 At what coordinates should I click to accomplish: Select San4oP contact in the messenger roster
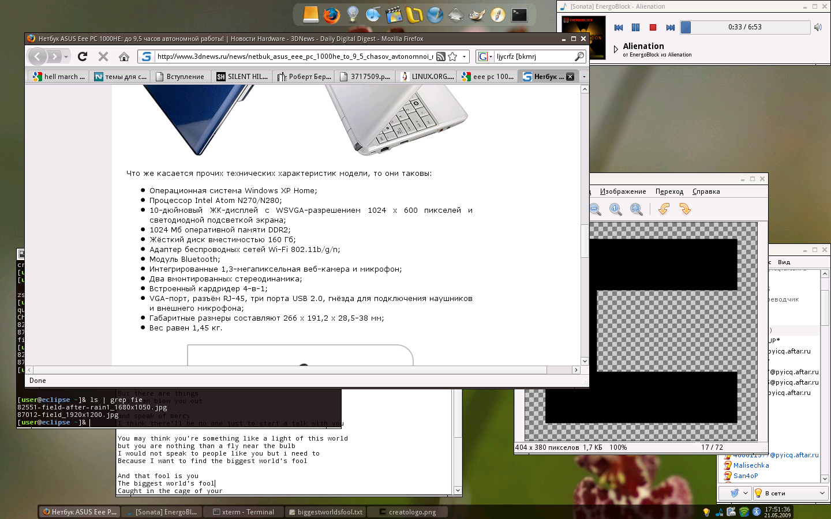tap(746, 476)
